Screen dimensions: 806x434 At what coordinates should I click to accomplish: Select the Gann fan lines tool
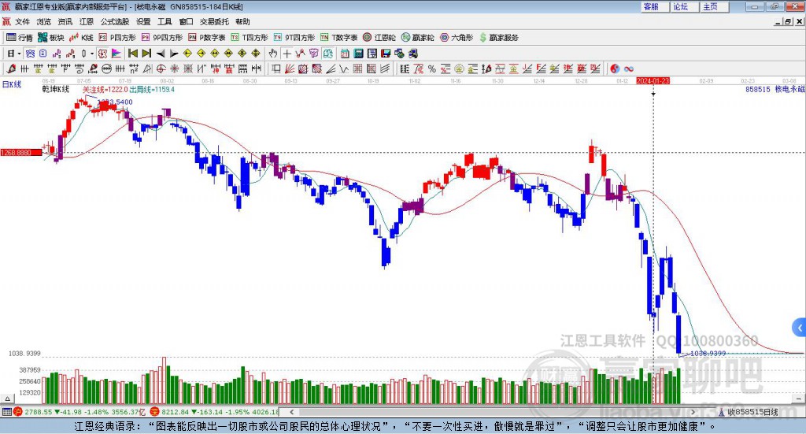click(290, 69)
